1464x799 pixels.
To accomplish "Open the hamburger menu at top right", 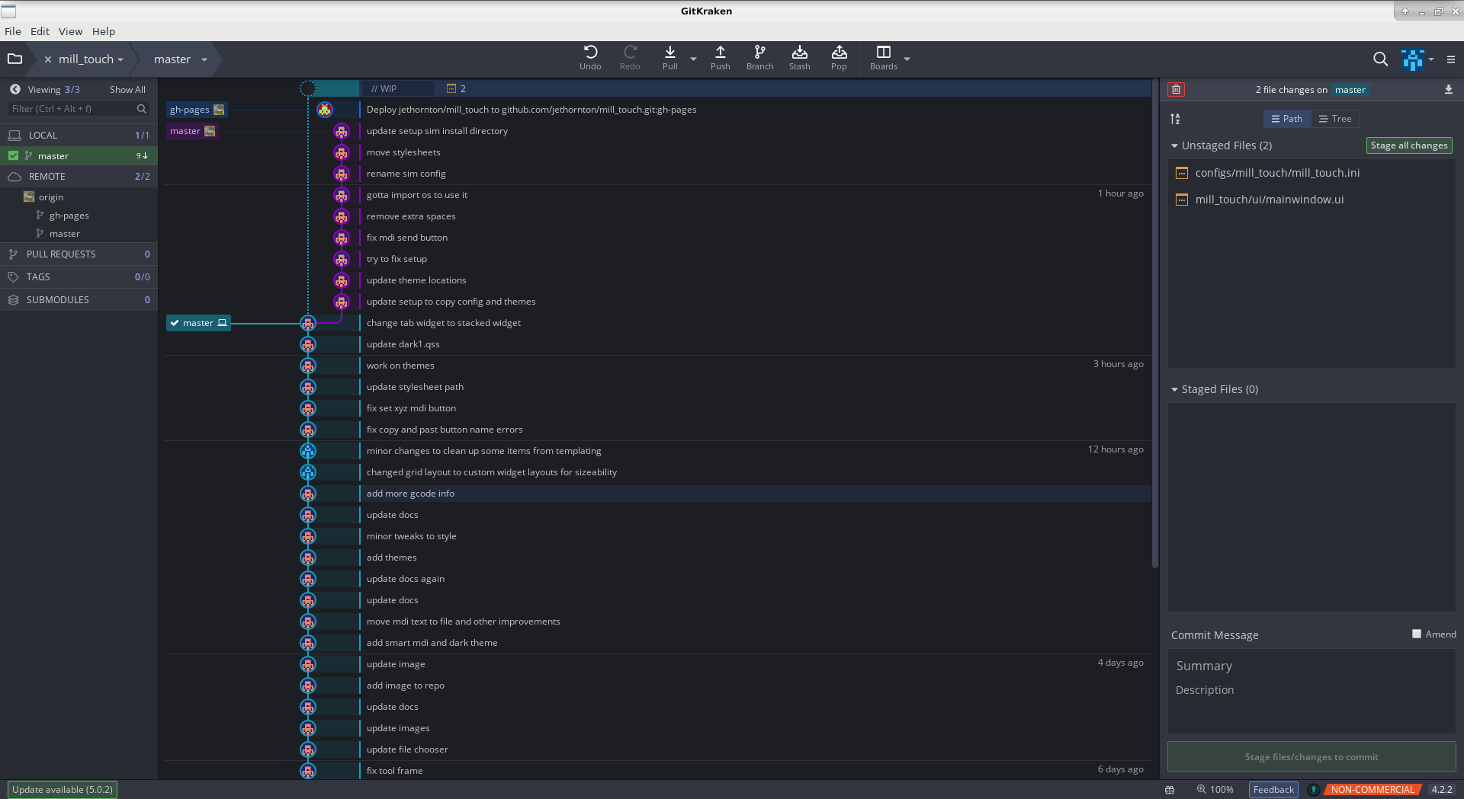I will (x=1451, y=59).
